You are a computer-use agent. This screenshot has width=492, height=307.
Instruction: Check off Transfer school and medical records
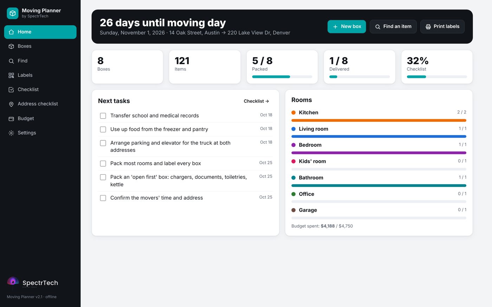(x=103, y=116)
